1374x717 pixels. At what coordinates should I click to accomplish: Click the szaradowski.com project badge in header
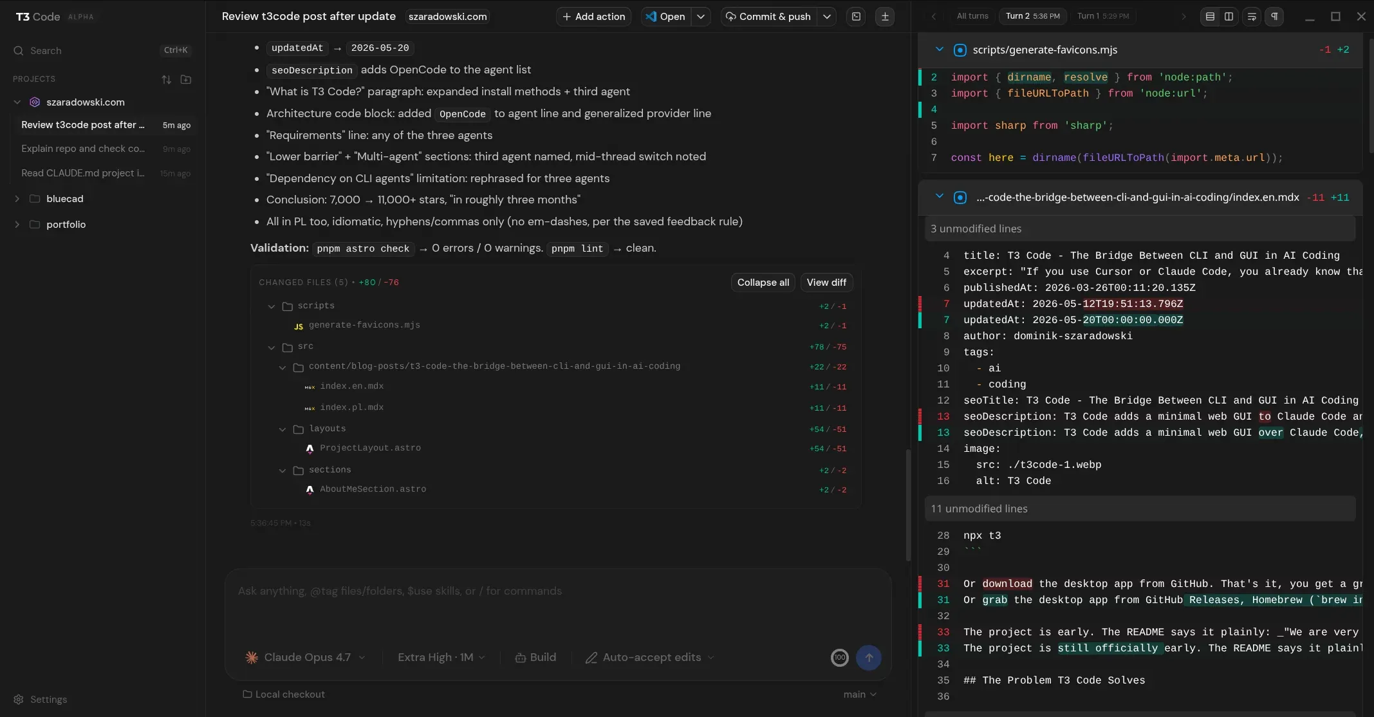click(447, 17)
